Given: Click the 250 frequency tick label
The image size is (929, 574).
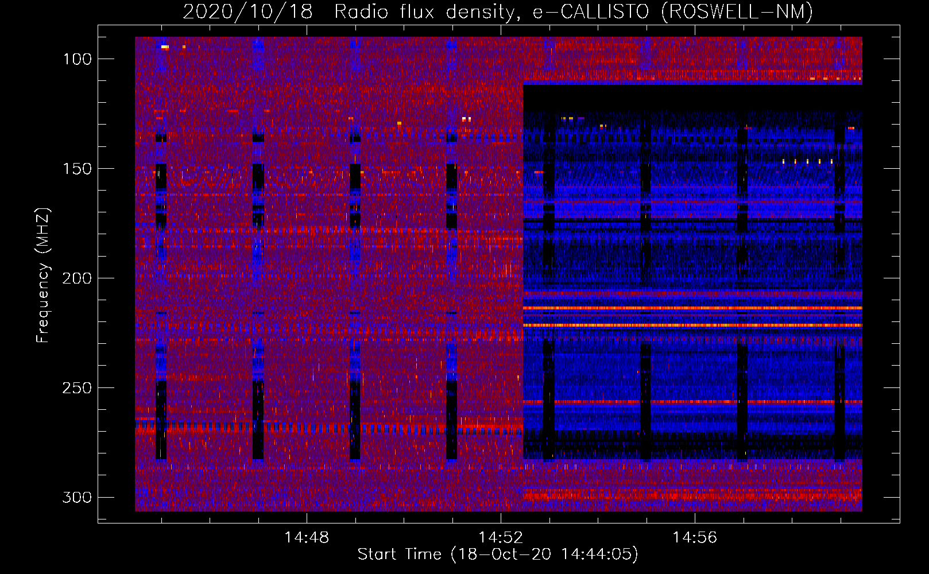Looking at the screenshot, I should pyautogui.click(x=77, y=387).
